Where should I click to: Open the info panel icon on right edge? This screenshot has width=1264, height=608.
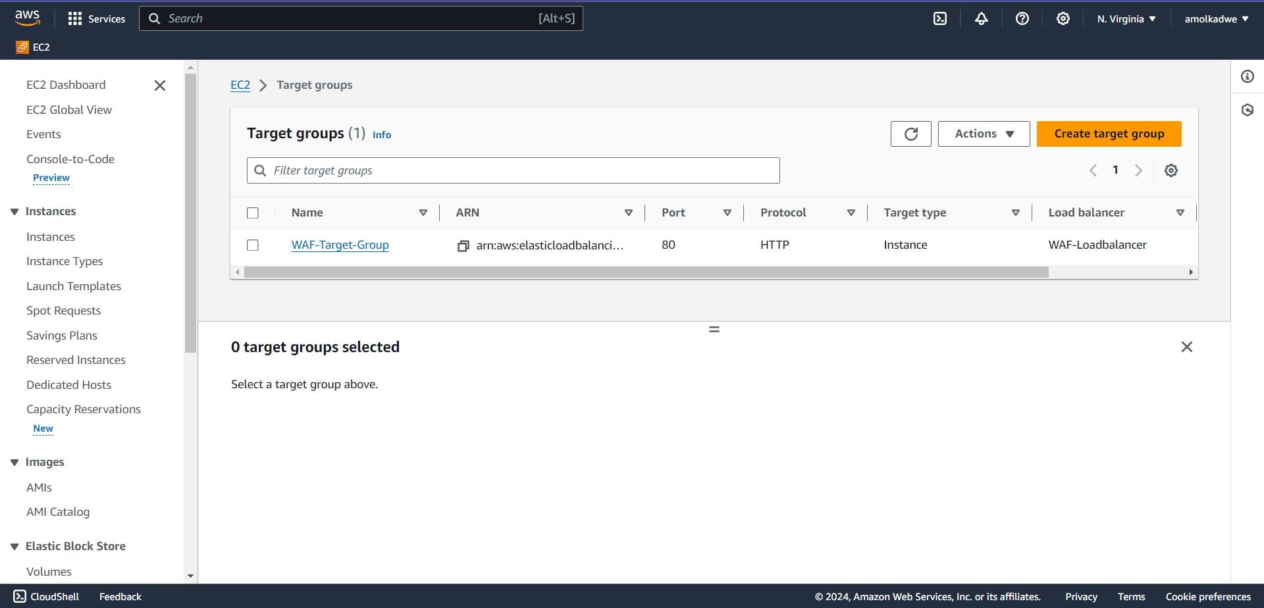(x=1247, y=76)
